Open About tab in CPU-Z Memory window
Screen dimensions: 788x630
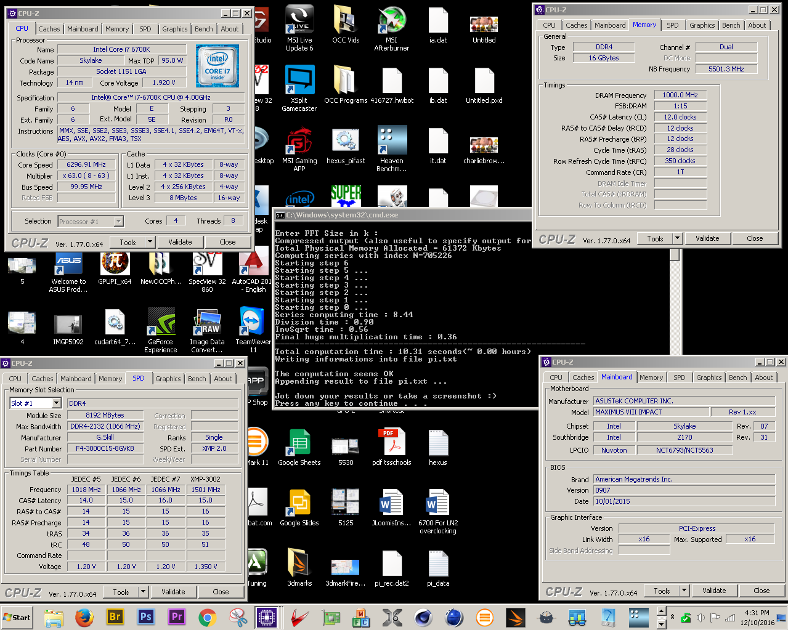click(757, 25)
